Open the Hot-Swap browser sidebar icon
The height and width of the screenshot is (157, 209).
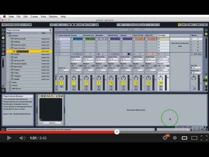pos(3,54)
